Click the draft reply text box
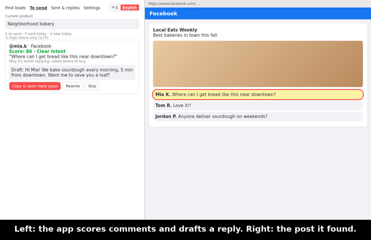This screenshot has width=371, height=240. coord(72,73)
